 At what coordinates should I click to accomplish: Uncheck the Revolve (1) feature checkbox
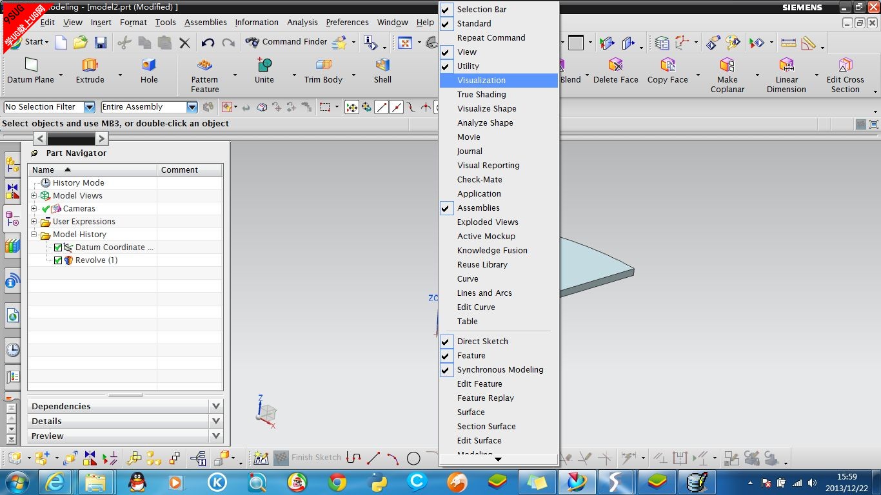(58, 260)
